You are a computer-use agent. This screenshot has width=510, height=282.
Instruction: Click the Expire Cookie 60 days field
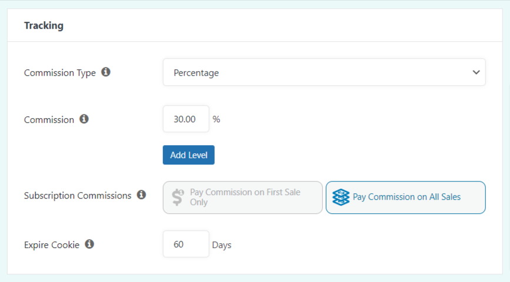186,244
